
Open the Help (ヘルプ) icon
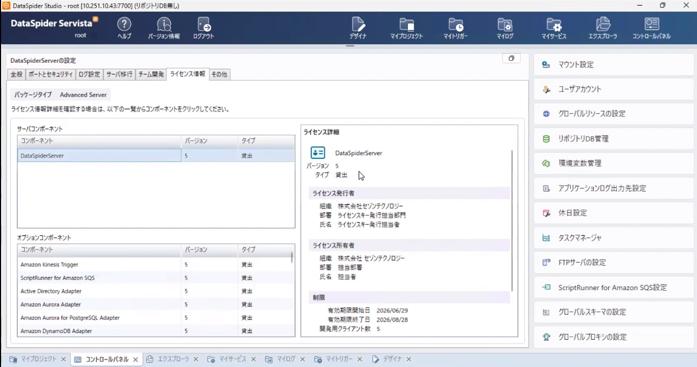click(x=124, y=28)
